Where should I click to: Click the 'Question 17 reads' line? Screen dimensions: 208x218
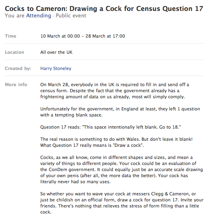110,127
